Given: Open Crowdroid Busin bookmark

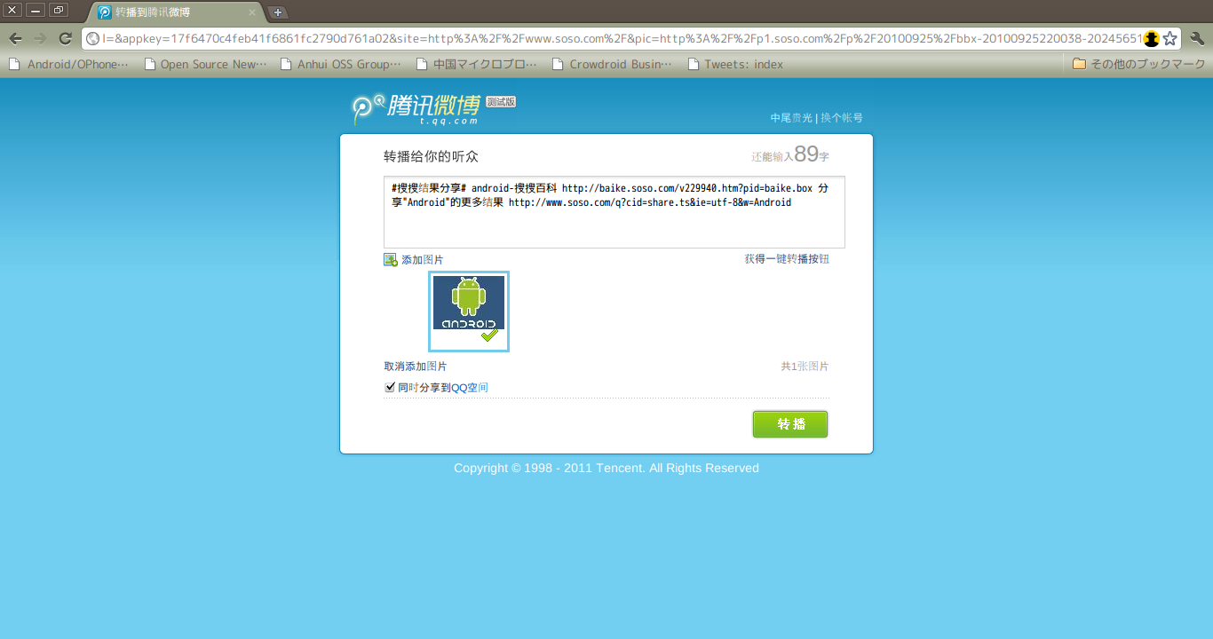Looking at the screenshot, I should click(x=612, y=64).
